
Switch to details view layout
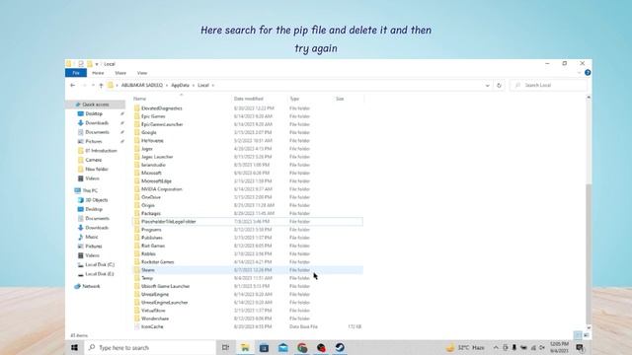tap(578, 335)
